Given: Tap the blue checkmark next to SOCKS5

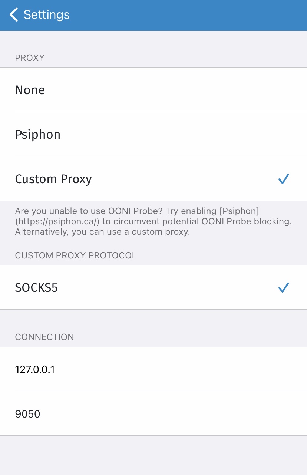Looking at the screenshot, I should 284,288.
